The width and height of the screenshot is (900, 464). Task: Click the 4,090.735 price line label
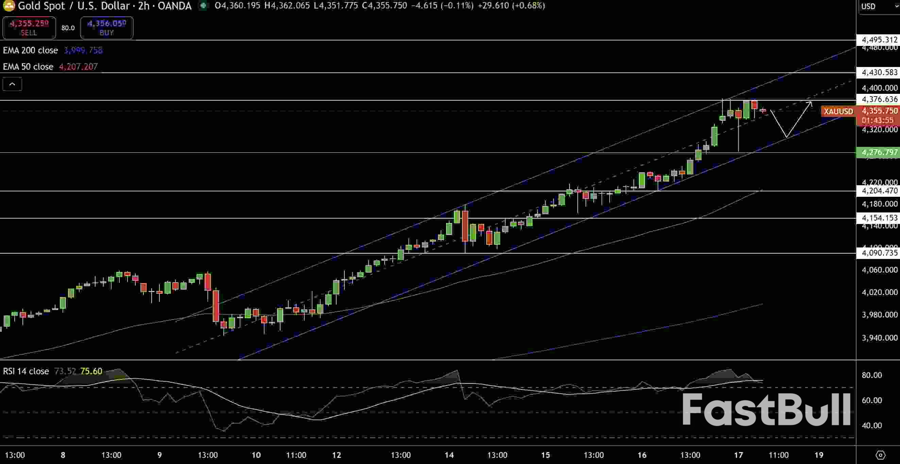(879, 253)
